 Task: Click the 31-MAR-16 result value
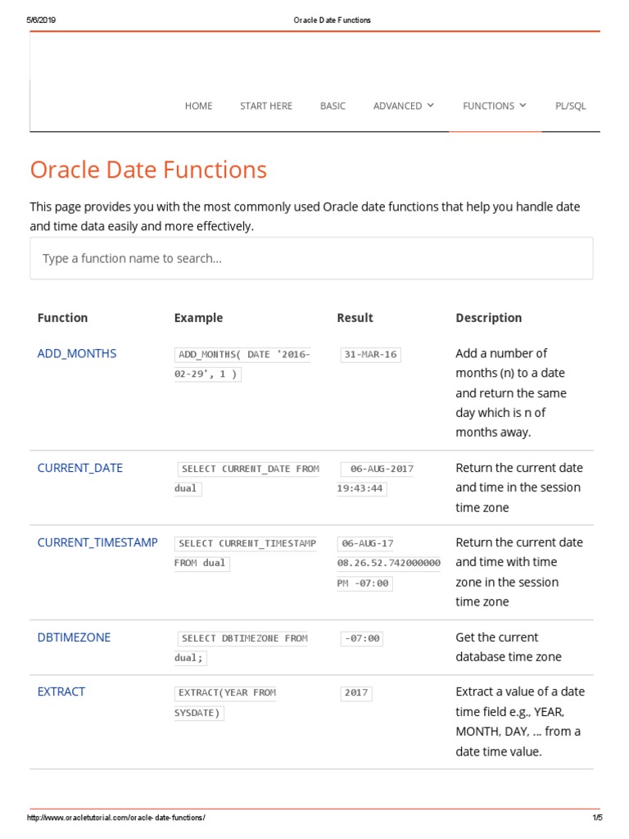coord(370,355)
